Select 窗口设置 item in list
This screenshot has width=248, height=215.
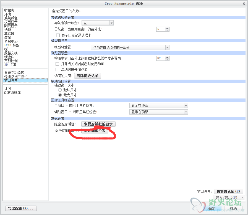[25, 80]
